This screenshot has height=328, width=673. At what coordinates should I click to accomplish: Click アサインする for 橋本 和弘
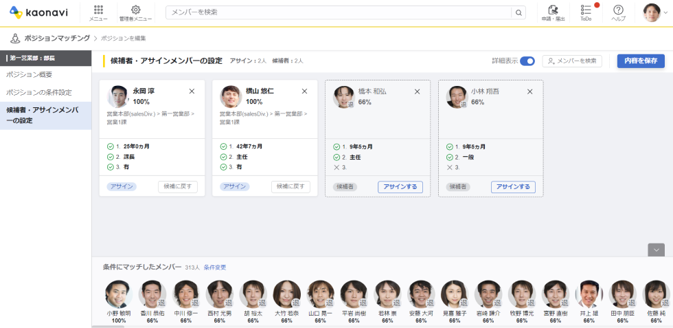coord(400,186)
